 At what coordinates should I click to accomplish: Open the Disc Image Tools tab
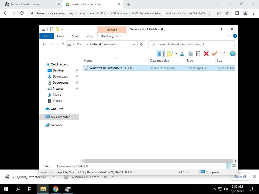click(112, 36)
